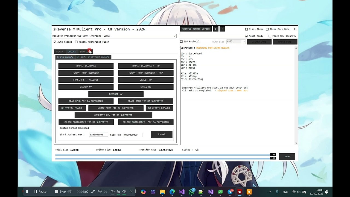Open the Wi-Fi network tray icon
This screenshot has height=197, width=350.
pos(294,192)
